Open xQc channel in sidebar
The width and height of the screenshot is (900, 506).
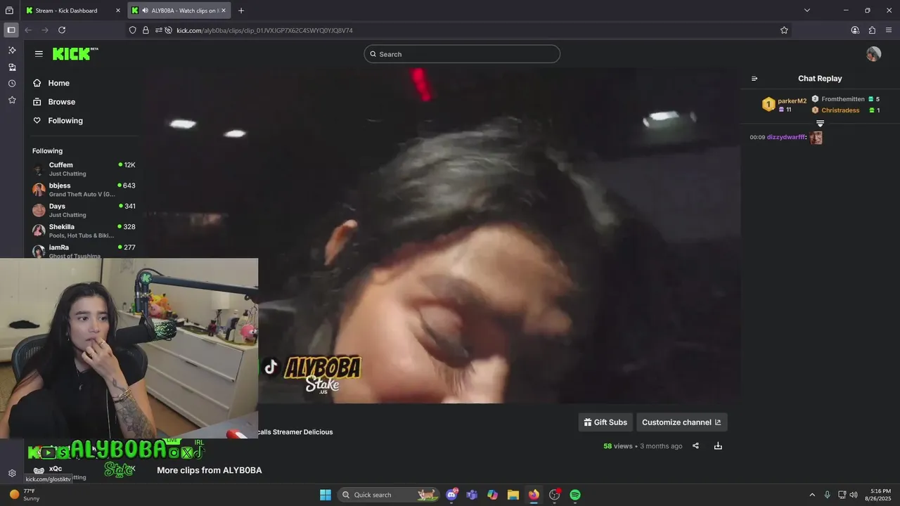tap(55, 469)
